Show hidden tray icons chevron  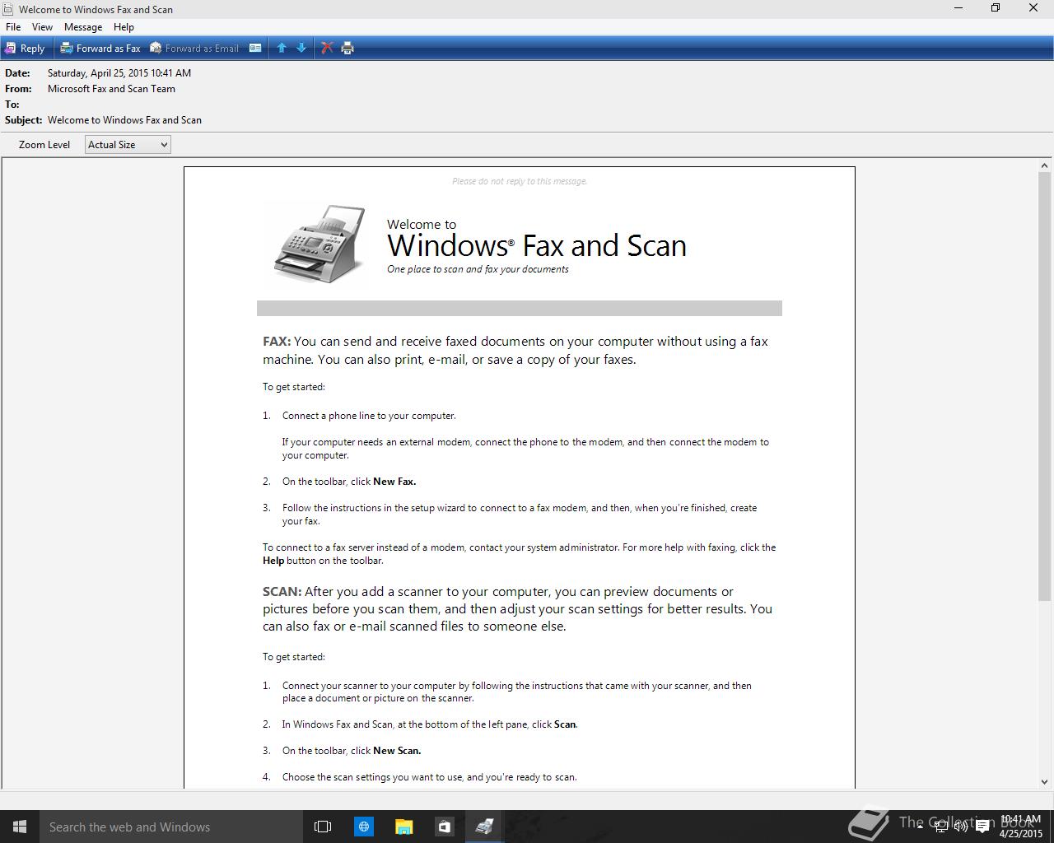pos(920,827)
